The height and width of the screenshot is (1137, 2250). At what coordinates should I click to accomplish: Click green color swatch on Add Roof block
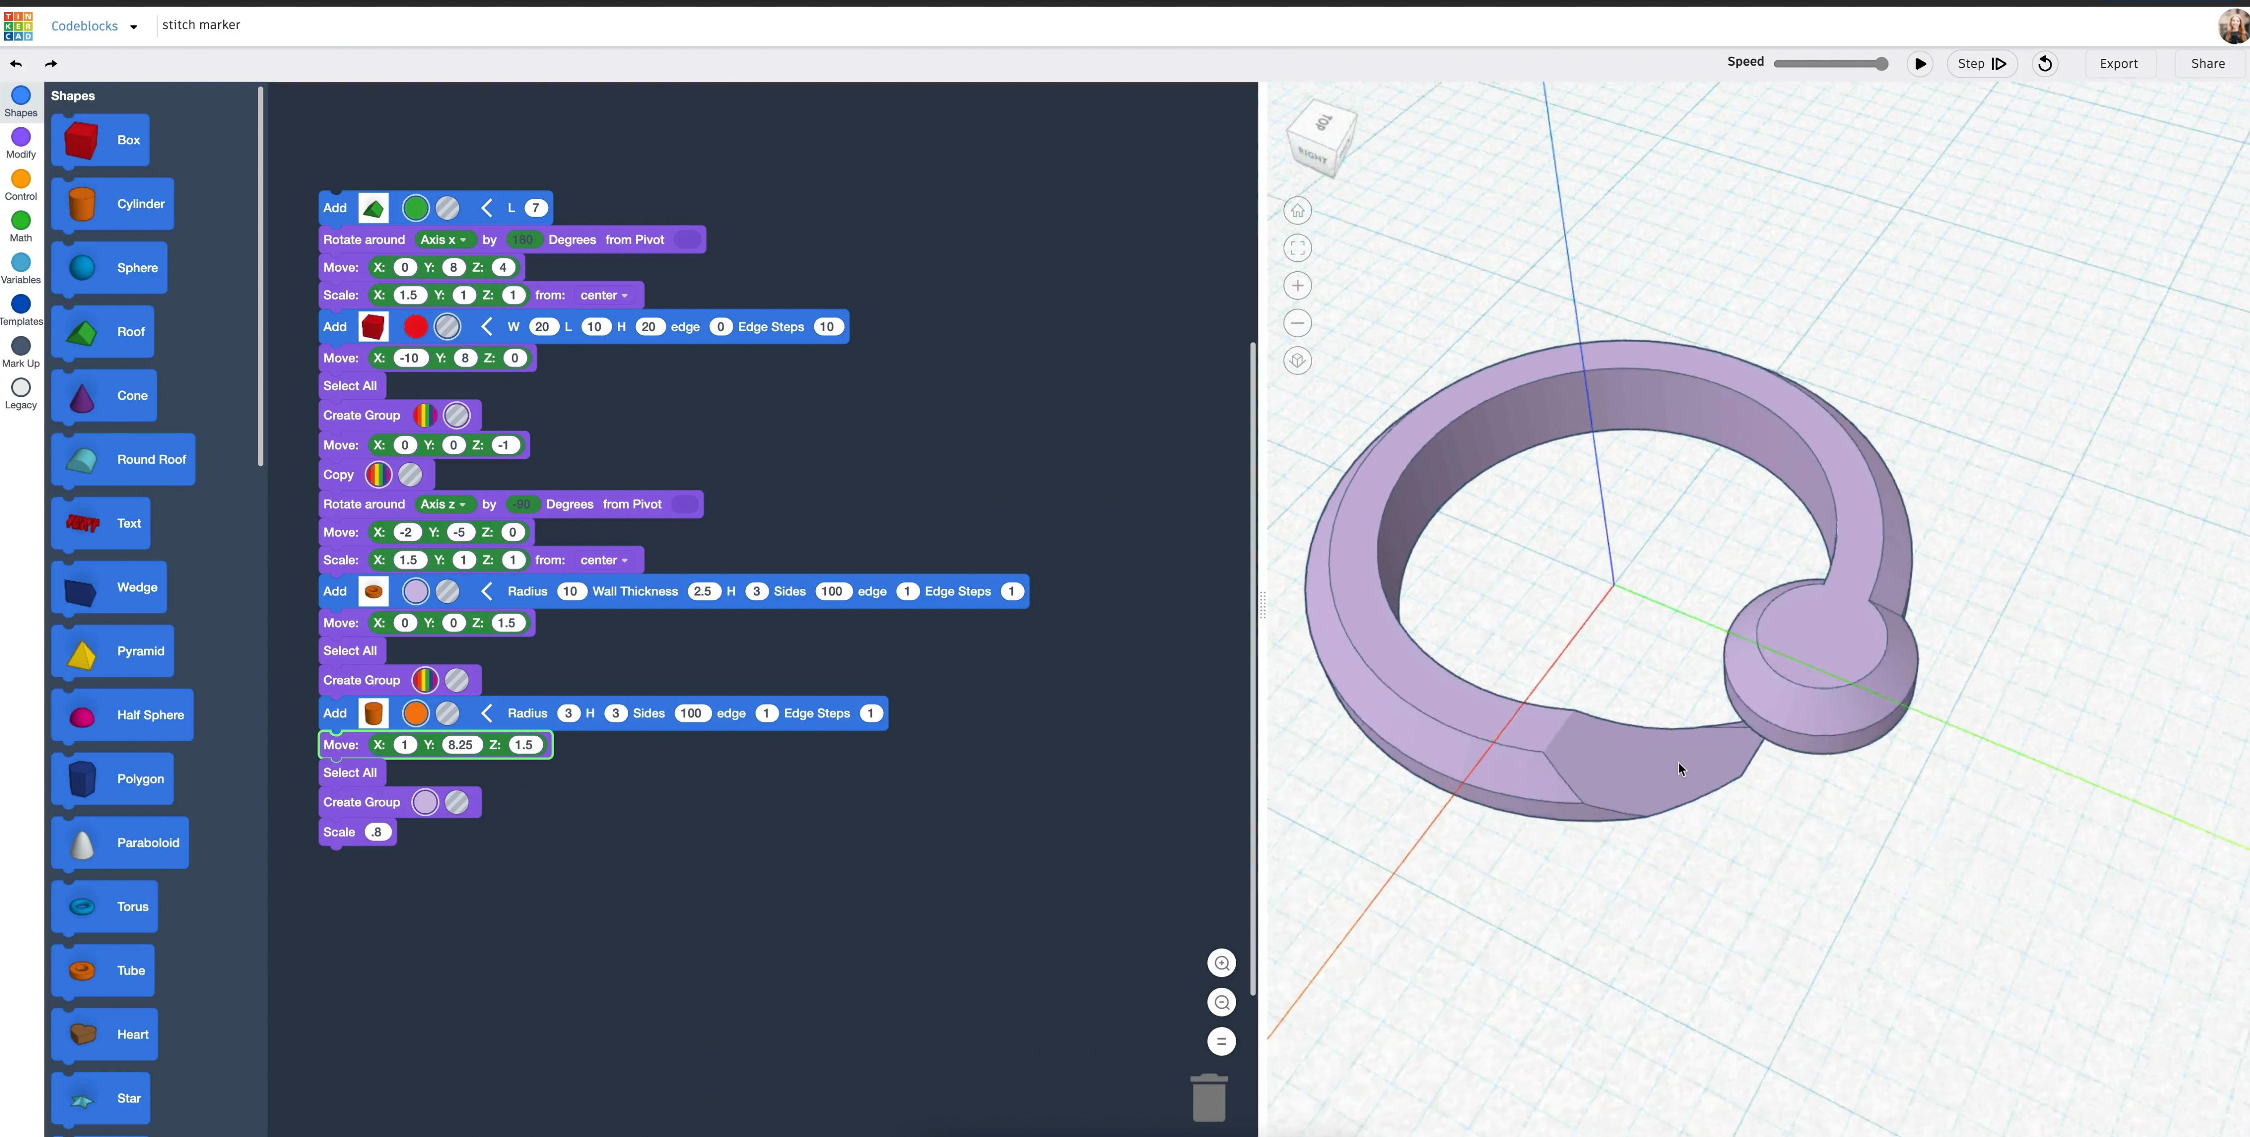pos(416,208)
